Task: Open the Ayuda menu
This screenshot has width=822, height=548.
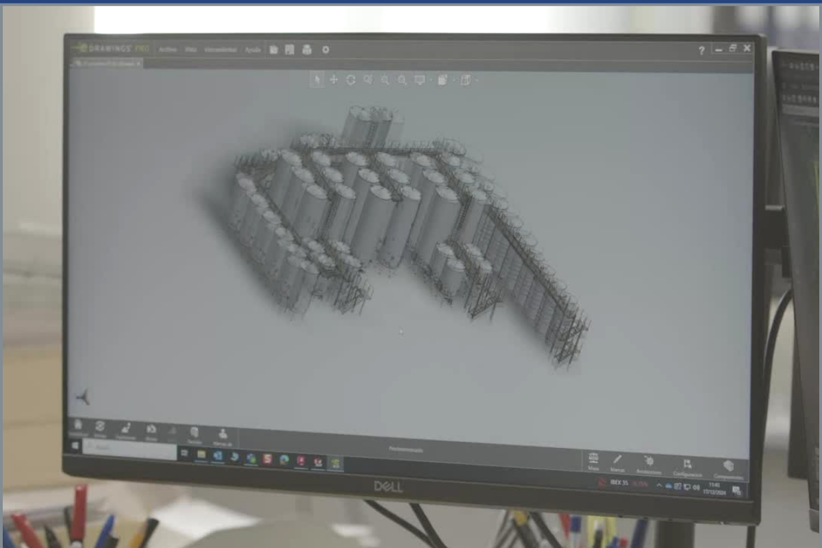Action: [x=253, y=49]
